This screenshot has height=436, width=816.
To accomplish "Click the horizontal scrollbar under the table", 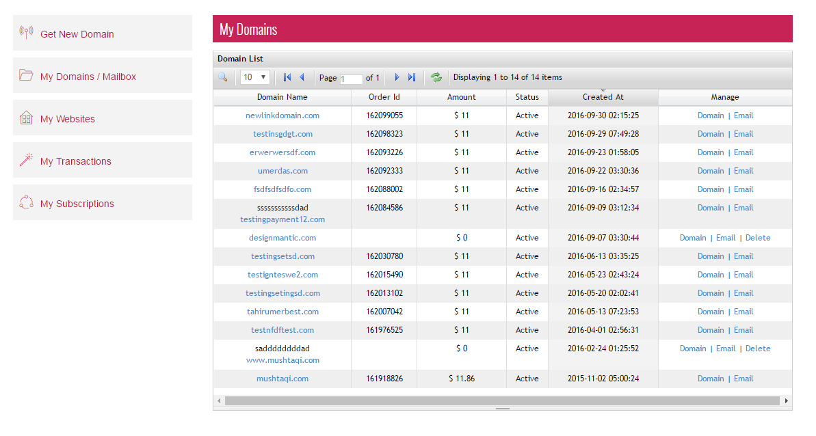I will point(501,400).
